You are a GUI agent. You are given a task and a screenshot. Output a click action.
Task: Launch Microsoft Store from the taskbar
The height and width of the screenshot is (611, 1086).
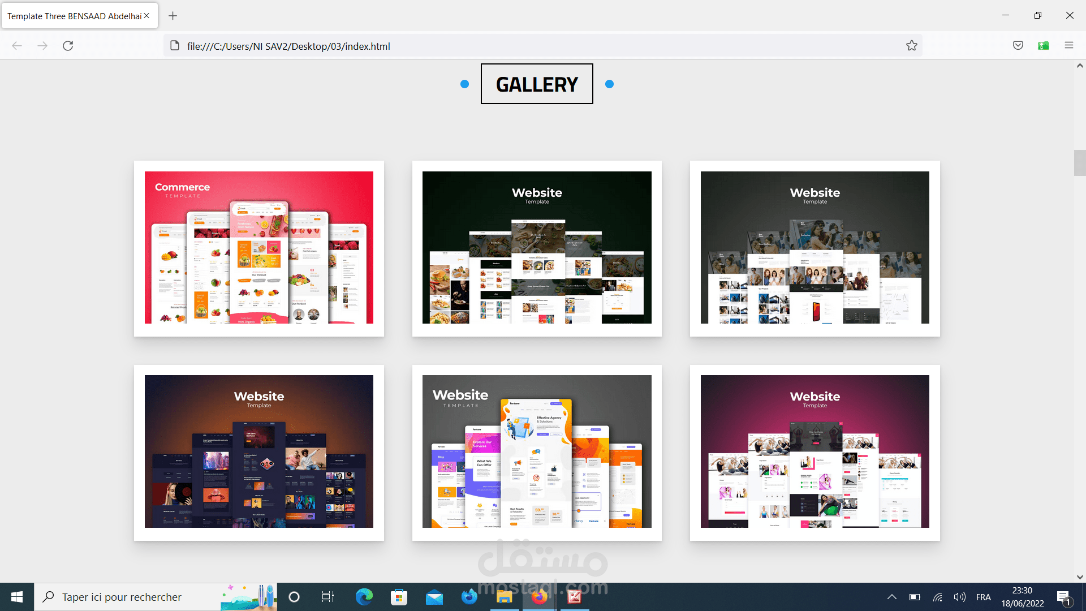click(399, 596)
